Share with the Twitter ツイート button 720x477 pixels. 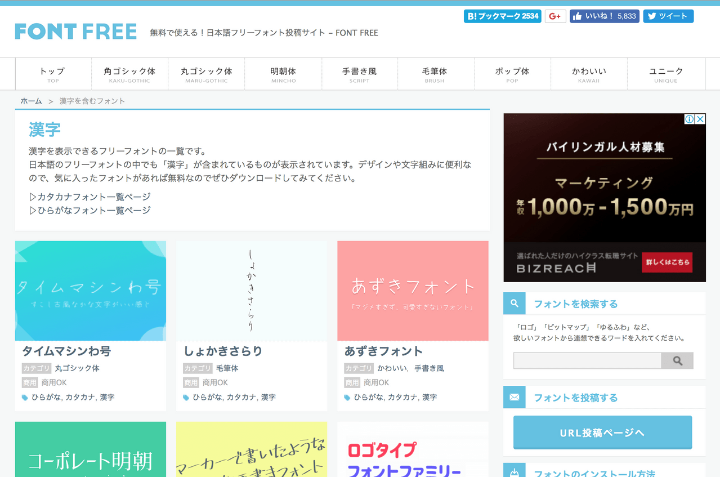668,16
